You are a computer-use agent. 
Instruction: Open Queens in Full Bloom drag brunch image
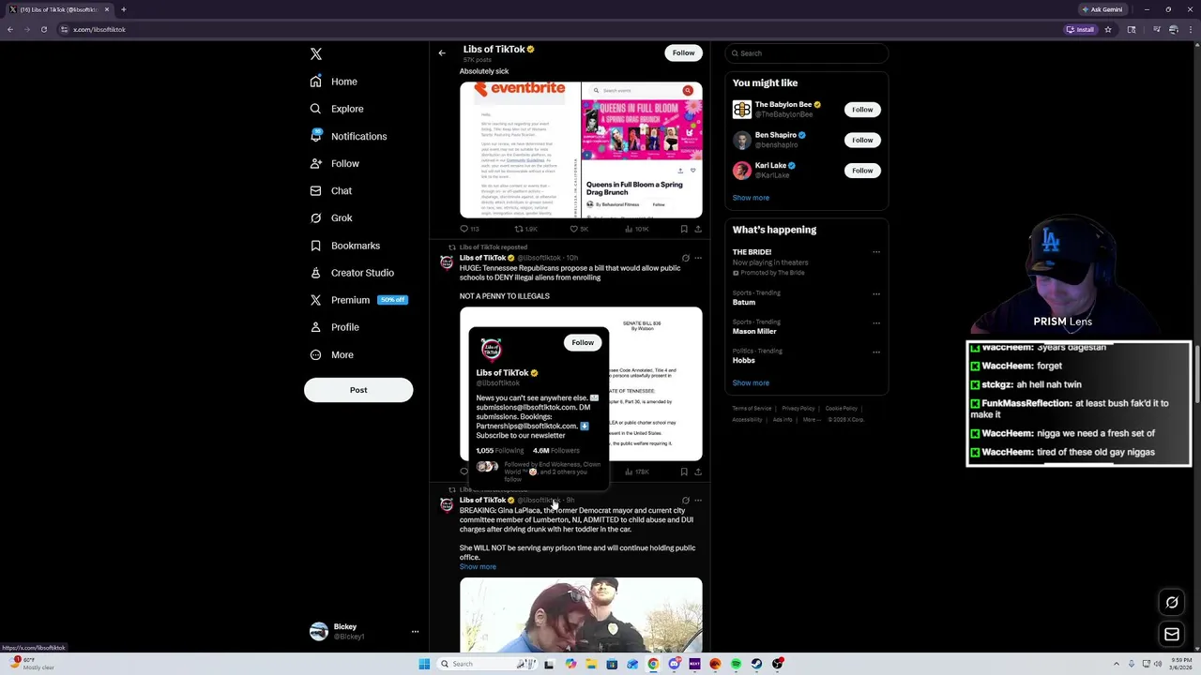(642, 150)
